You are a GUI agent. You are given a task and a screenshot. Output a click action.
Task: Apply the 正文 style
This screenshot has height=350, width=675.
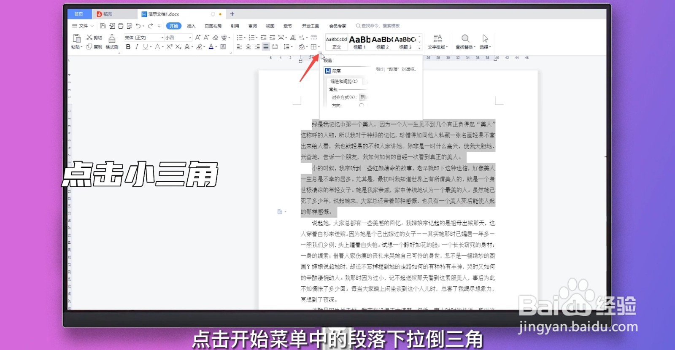(337, 42)
